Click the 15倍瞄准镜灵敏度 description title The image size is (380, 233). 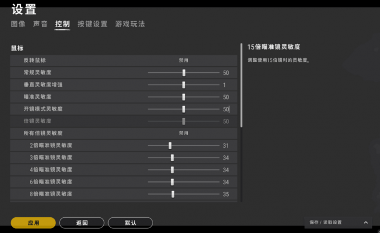point(274,47)
